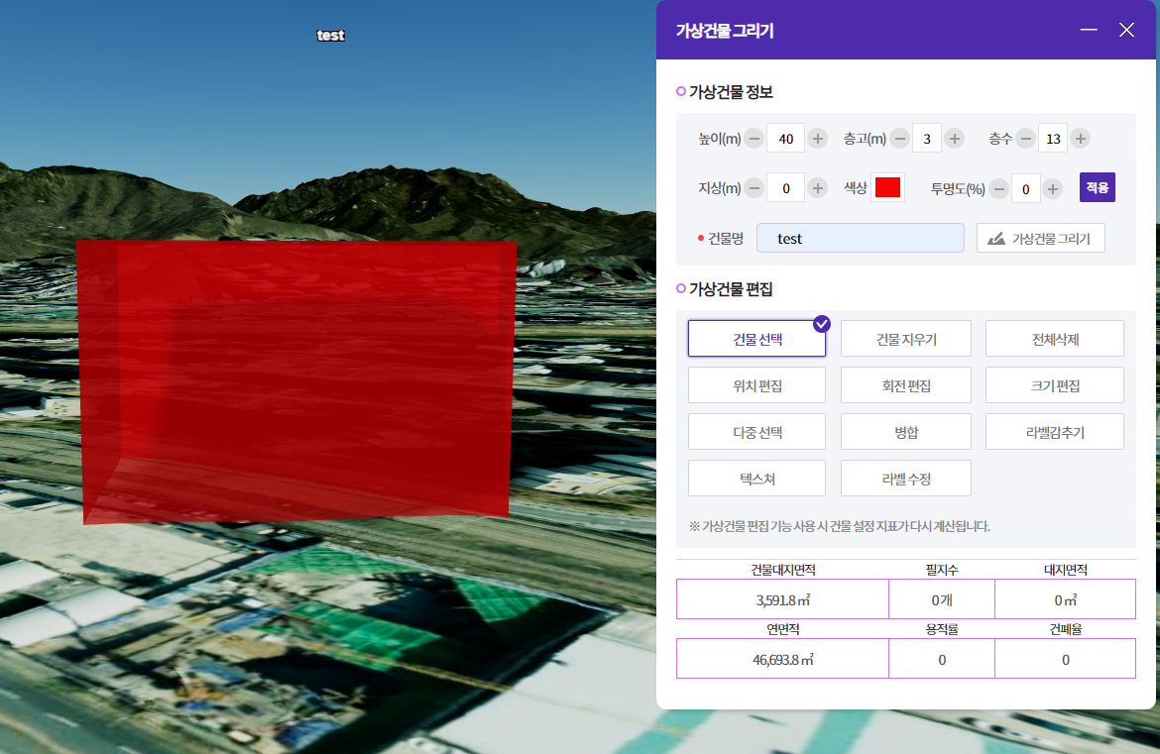Click the 건물명 field containing test
Screen dimensions: 1160x754
pyautogui.click(x=861, y=238)
